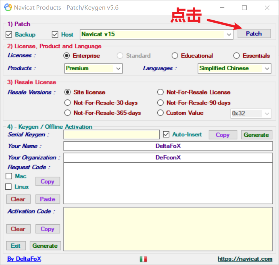Click the Serial Keygen input field
Viewport: 279px width, 265px height.
(x=112, y=135)
